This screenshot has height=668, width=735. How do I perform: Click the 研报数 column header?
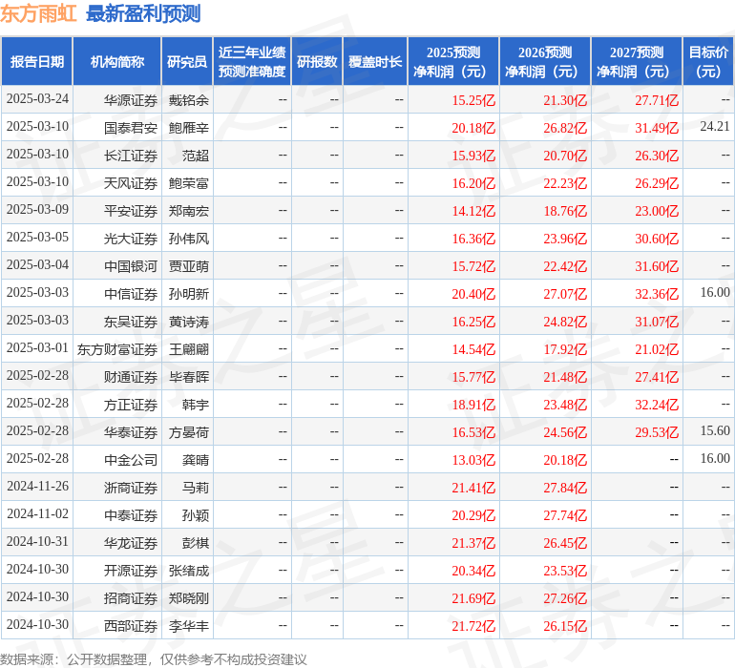pos(317,62)
